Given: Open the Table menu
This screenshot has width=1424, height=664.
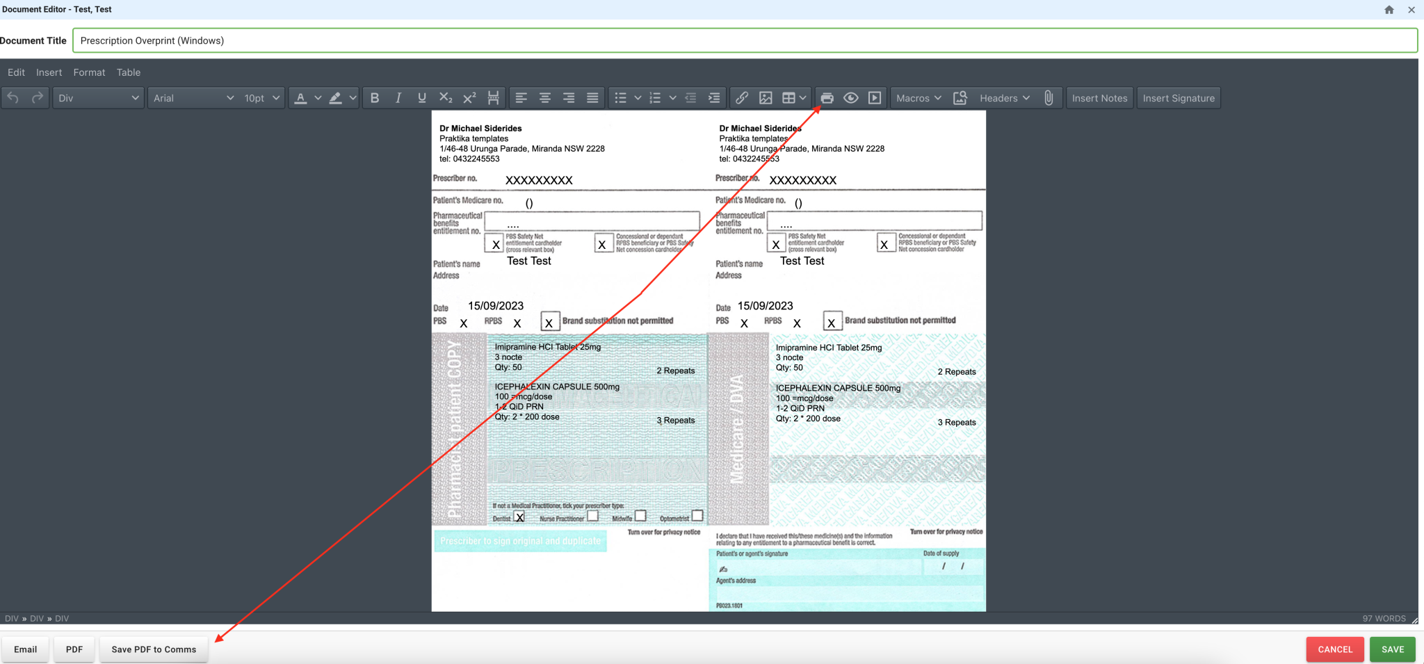Looking at the screenshot, I should coord(128,72).
